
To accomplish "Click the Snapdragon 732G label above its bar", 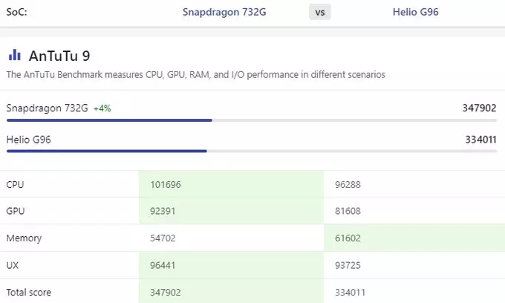I will [x=47, y=108].
